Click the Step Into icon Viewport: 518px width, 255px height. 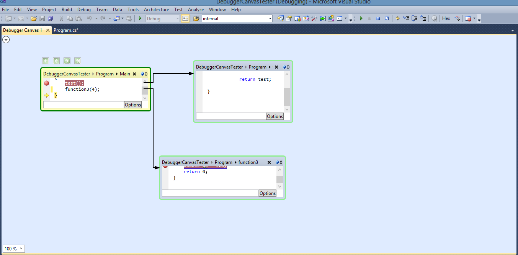click(x=406, y=18)
